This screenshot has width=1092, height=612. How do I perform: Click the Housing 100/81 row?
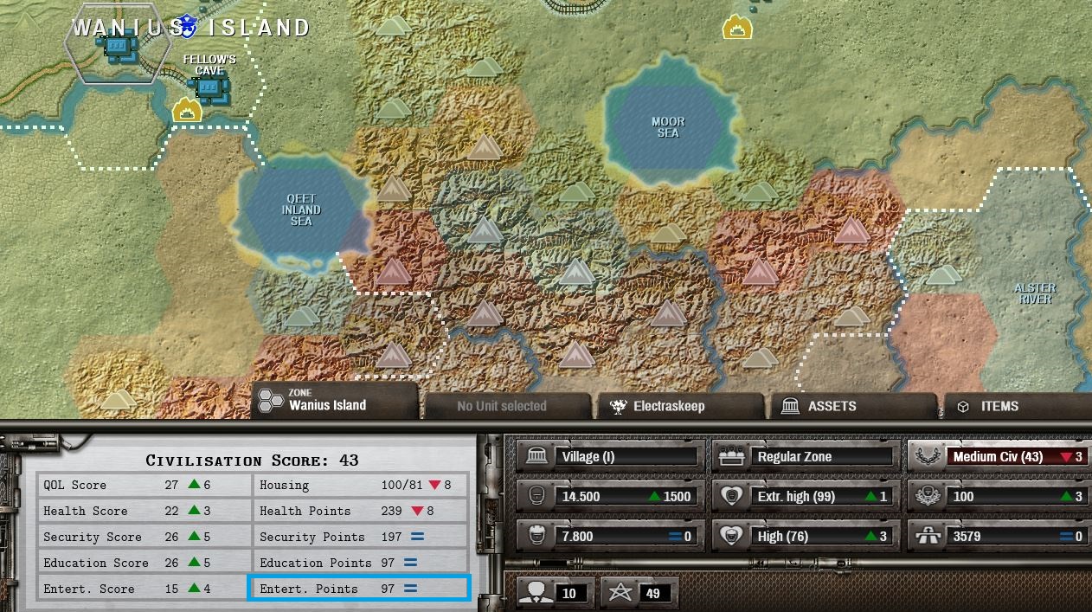(360, 485)
